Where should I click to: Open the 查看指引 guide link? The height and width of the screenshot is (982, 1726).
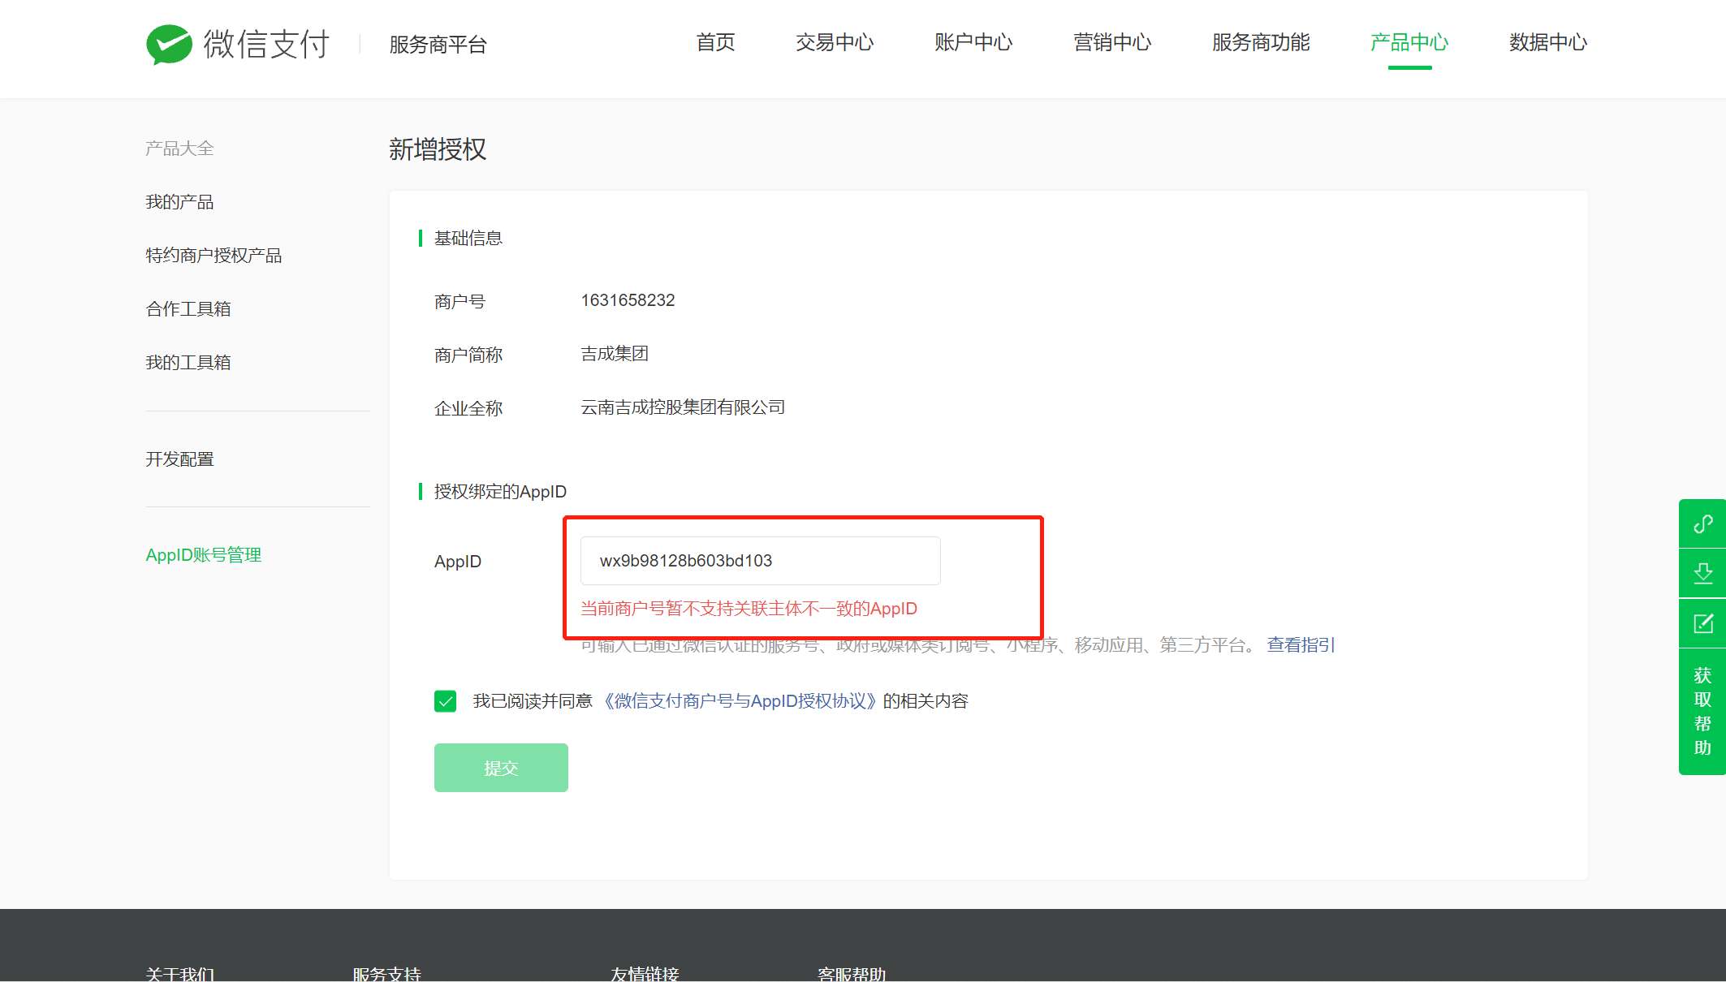pos(1301,645)
